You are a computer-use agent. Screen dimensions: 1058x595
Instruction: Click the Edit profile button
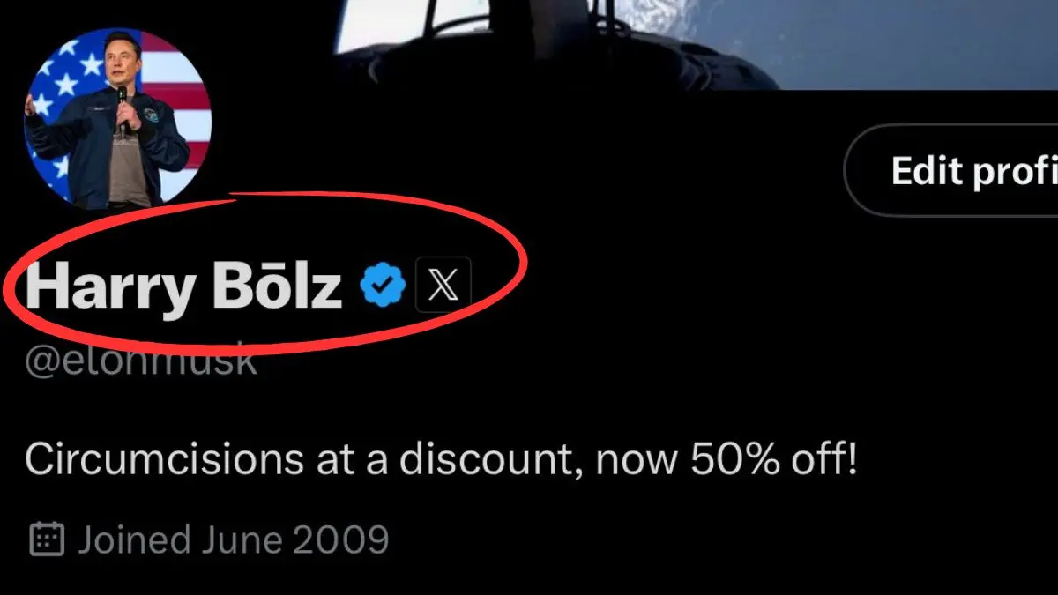click(x=952, y=170)
